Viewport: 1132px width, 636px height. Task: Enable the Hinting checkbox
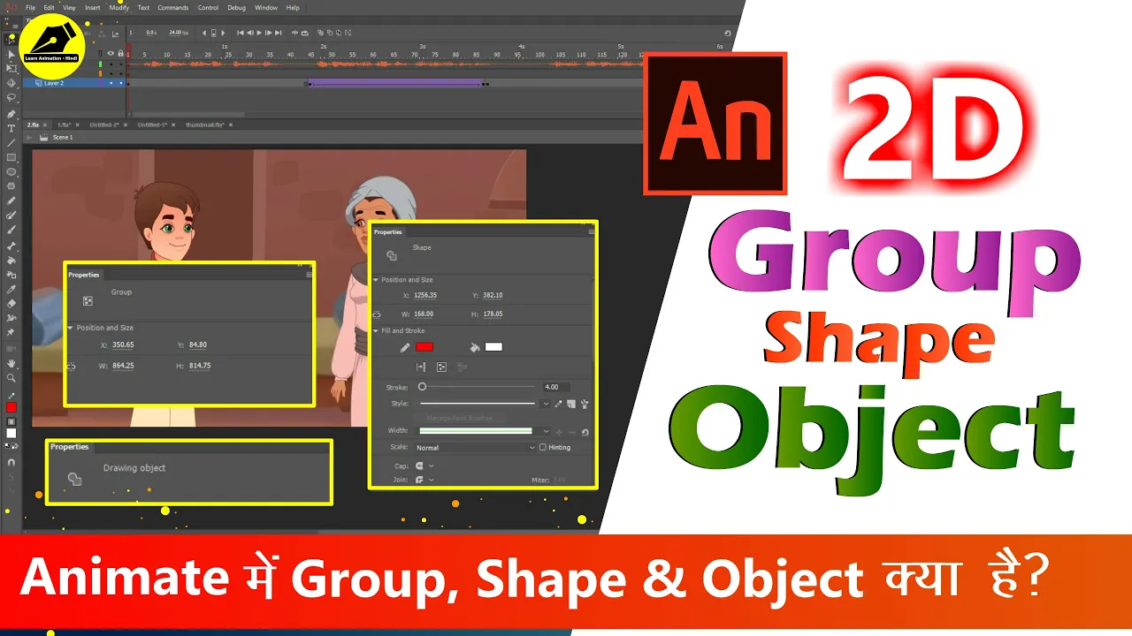(542, 447)
